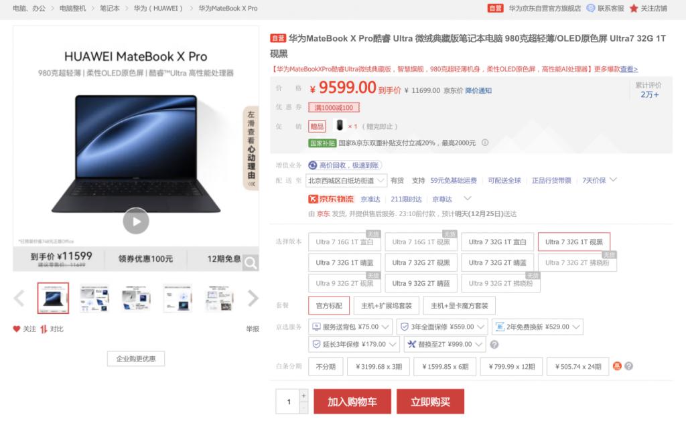
Task: Click the 联系客服 chat icon
Action: point(591,8)
